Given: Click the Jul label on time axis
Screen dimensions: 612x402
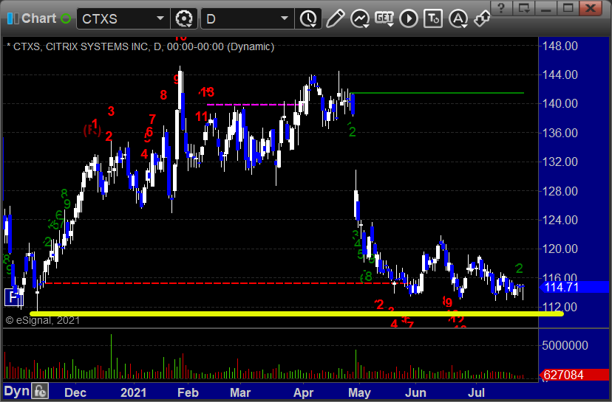Looking at the screenshot, I should [476, 392].
